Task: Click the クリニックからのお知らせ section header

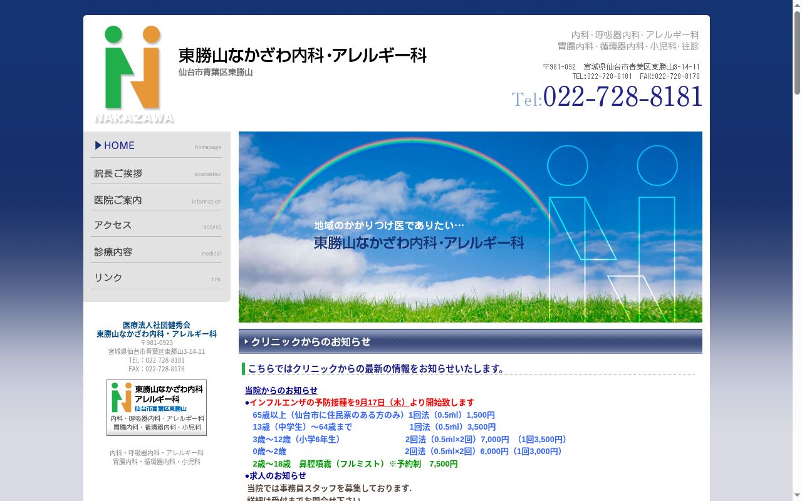Action: tap(470, 341)
